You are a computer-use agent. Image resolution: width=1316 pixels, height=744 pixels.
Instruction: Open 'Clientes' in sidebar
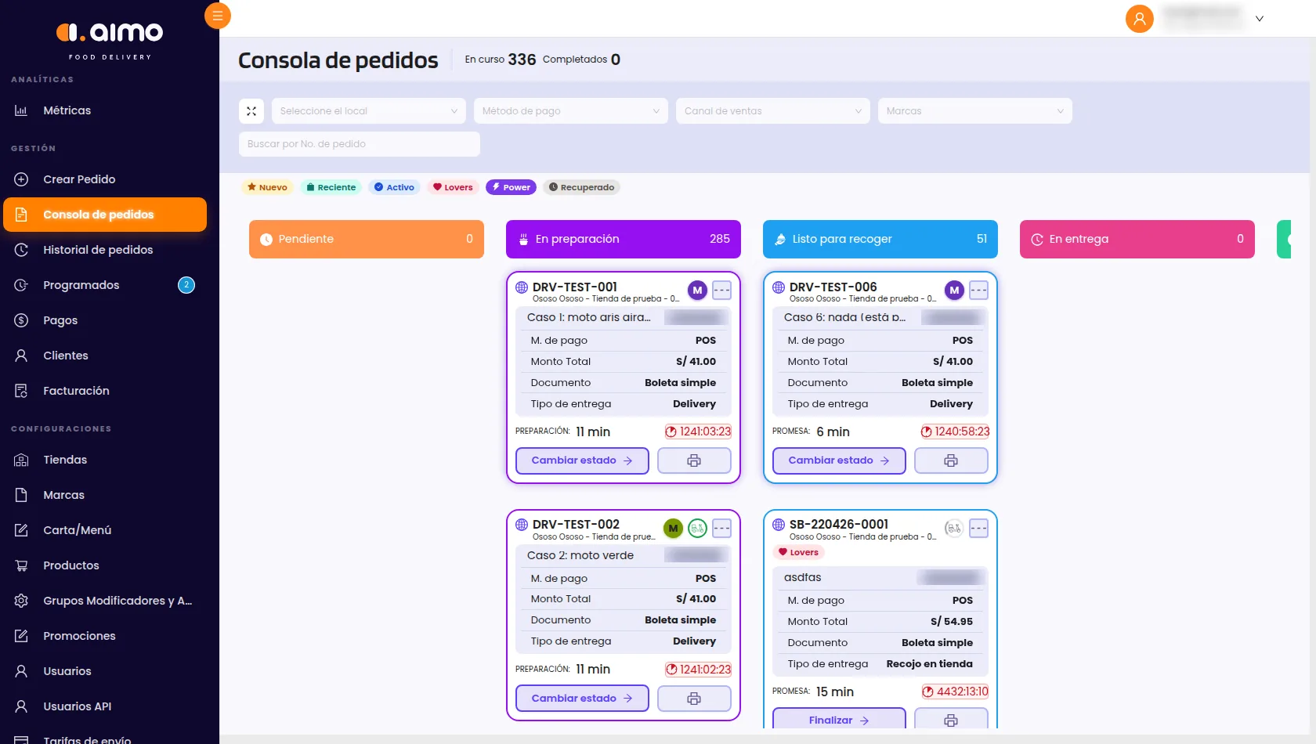coord(105,356)
